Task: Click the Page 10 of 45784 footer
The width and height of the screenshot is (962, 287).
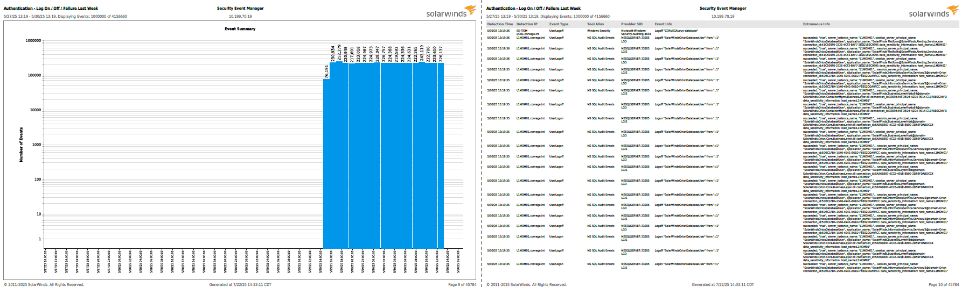Action: (944, 285)
